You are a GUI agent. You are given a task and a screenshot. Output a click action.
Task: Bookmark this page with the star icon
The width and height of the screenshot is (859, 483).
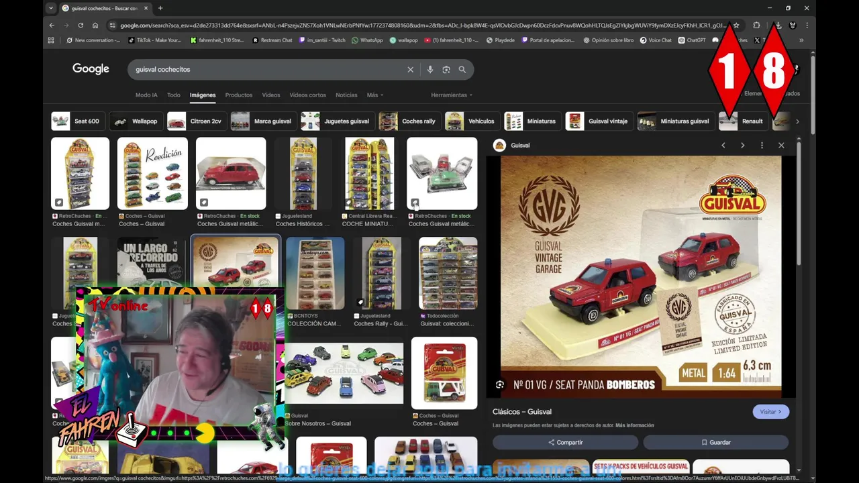(x=736, y=25)
